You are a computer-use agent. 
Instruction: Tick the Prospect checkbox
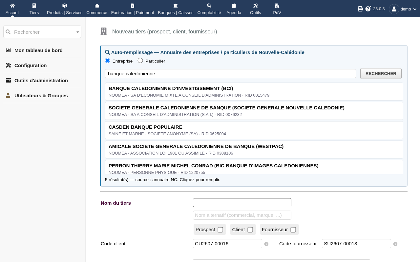click(220, 230)
